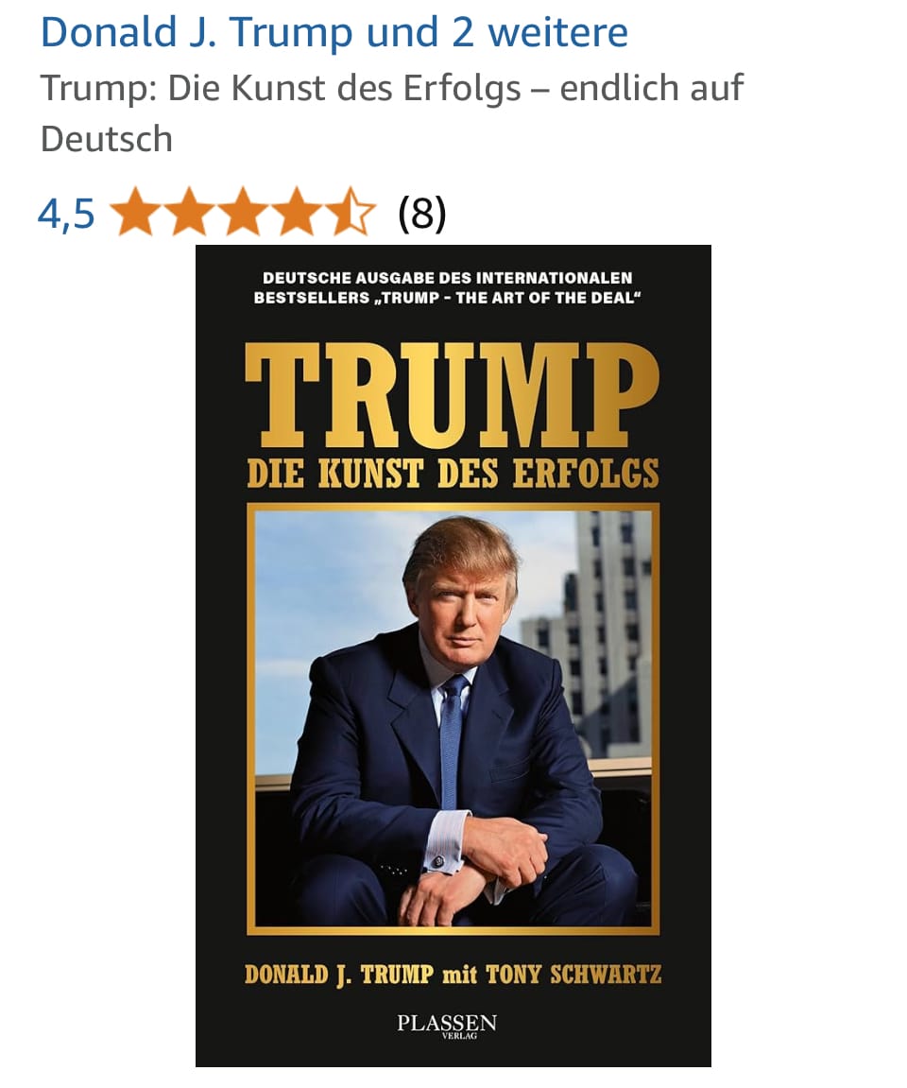Click the Plassen Verlag publisher logo
This screenshot has height=1088, width=907.
[x=447, y=1026]
